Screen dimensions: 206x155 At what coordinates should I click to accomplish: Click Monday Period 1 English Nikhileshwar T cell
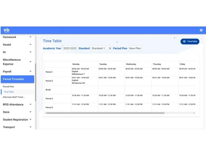(84, 72)
